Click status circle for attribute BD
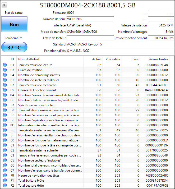This screenshot has width=175, height=189. 5,125
